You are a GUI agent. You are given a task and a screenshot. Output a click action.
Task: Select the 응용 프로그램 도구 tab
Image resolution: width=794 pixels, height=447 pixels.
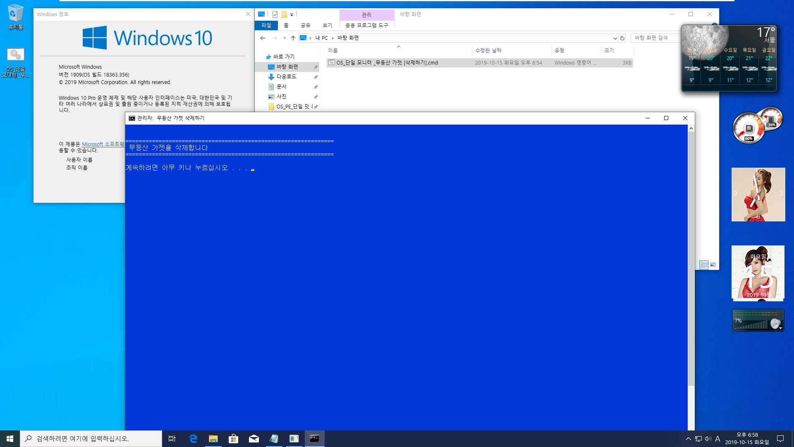click(x=366, y=25)
